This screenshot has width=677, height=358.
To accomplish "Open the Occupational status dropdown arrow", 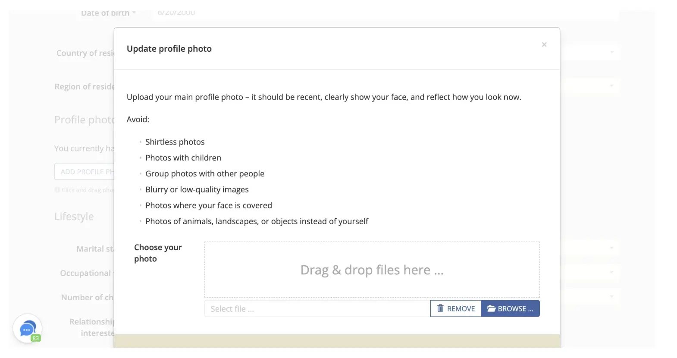I will (611, 272).
